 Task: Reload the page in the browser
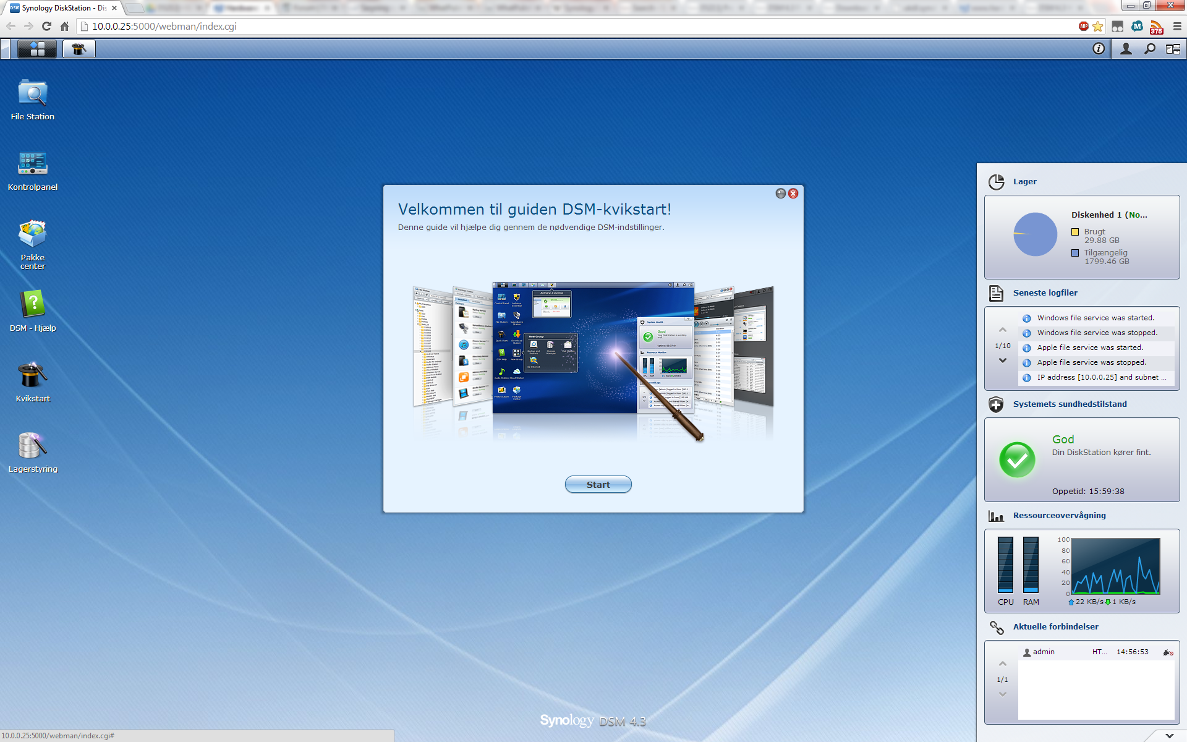pos(46,26)
